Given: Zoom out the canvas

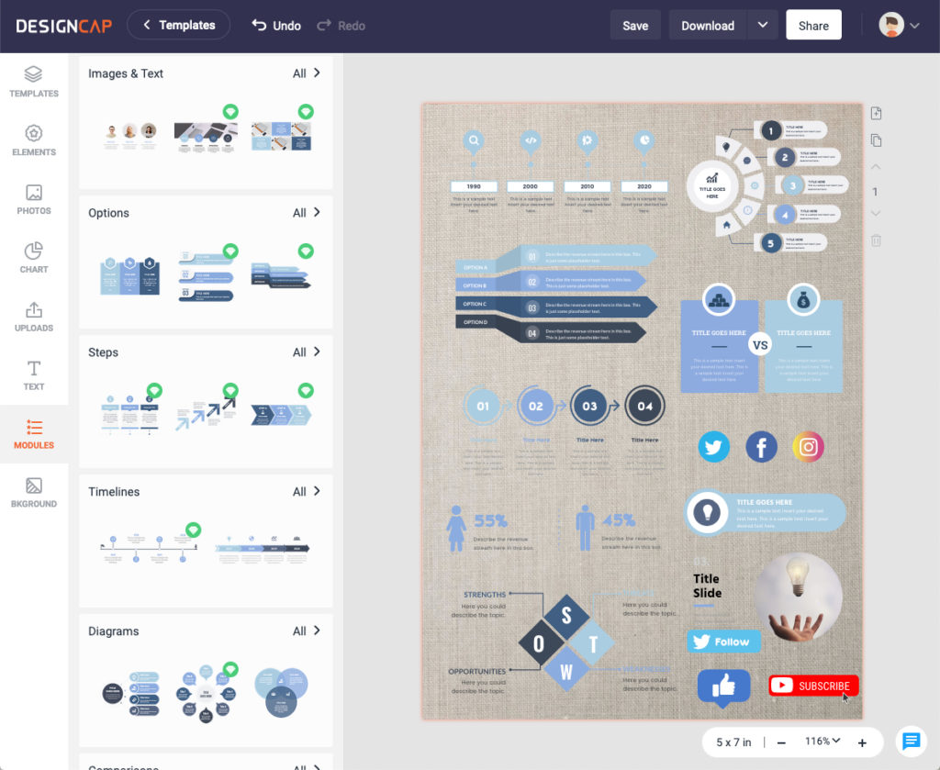Looking at the screenshot, I should pyautogui.click(x=781, y=742).
